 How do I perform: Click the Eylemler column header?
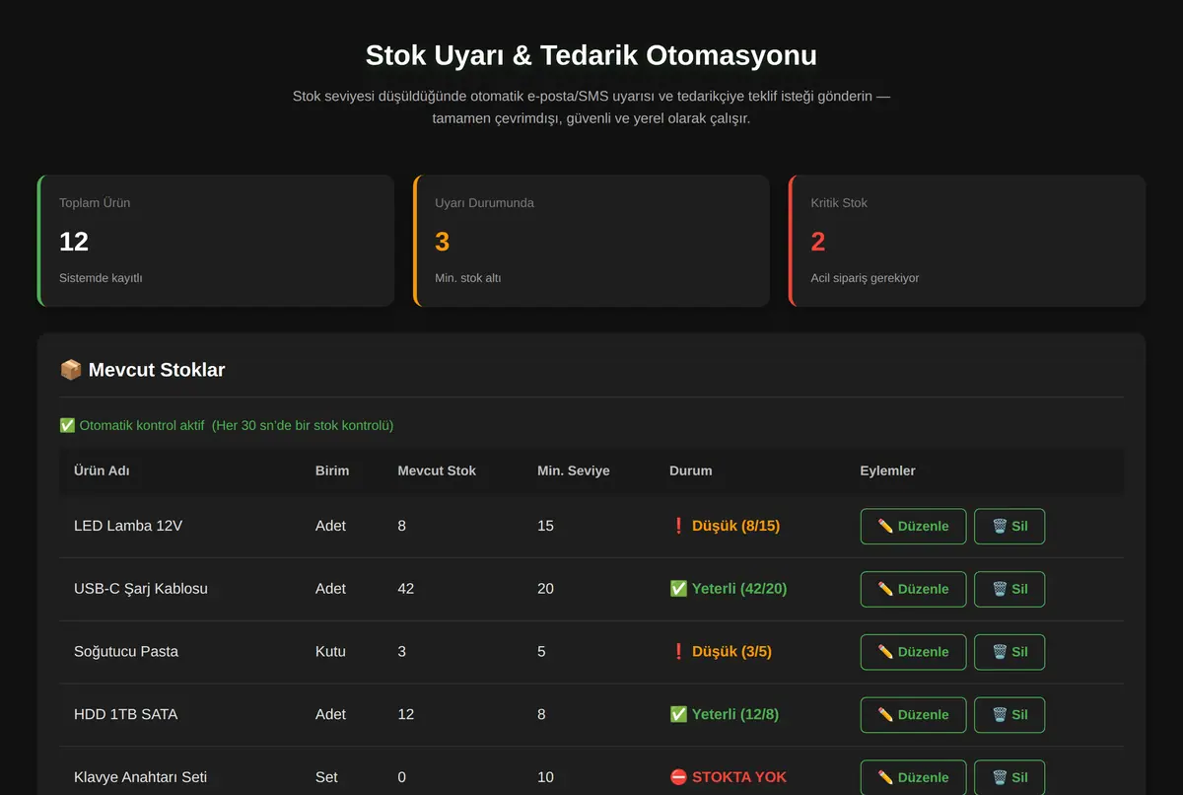pyautogui.click(x=887, y=470)
